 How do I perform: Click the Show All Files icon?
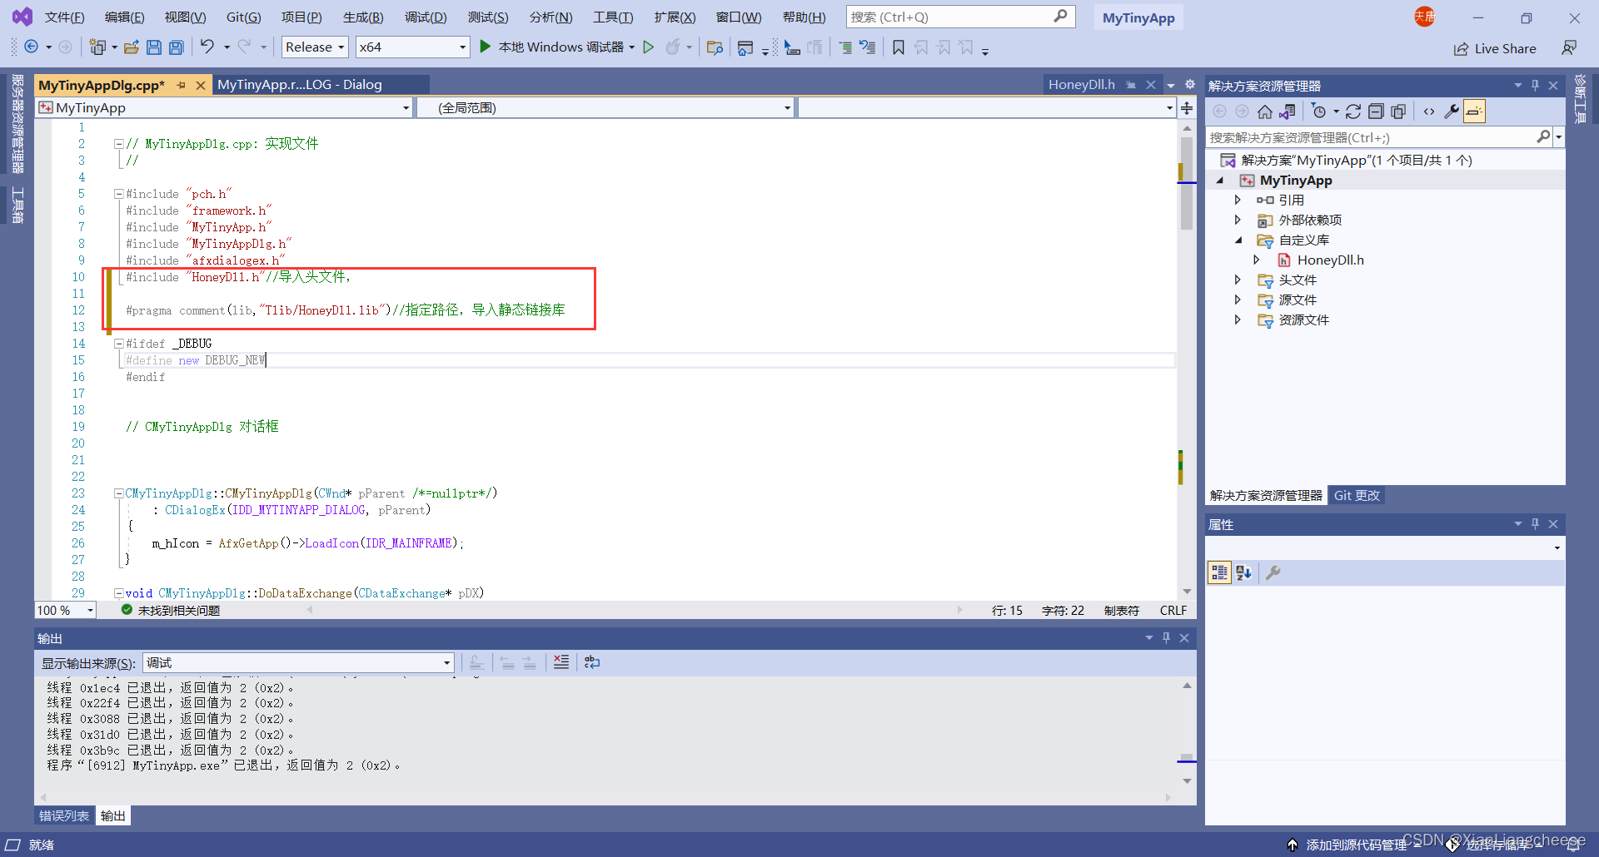coord(1398,111)
